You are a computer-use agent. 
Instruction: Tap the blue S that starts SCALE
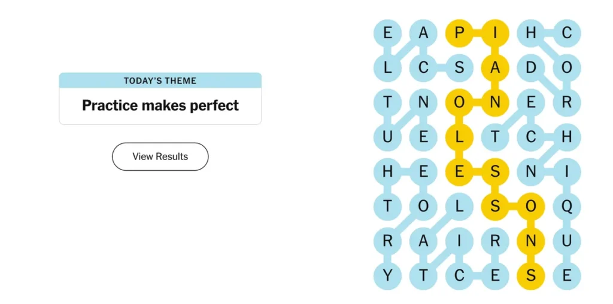459,68
